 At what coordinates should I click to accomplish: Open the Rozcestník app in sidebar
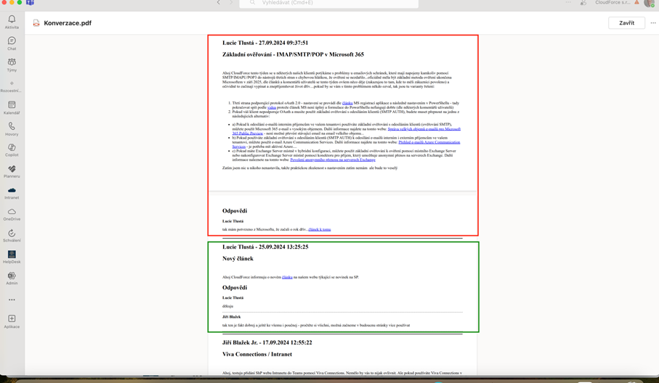[12, 86]
